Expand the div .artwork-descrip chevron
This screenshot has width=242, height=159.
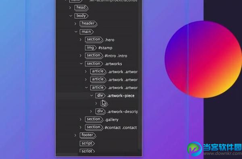pos(91,112)
